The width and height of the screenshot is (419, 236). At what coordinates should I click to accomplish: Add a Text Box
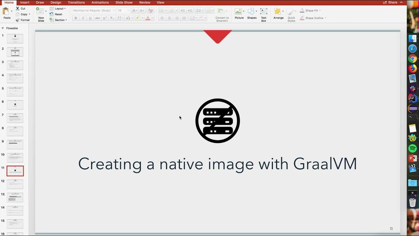click(x=264, y=12)
